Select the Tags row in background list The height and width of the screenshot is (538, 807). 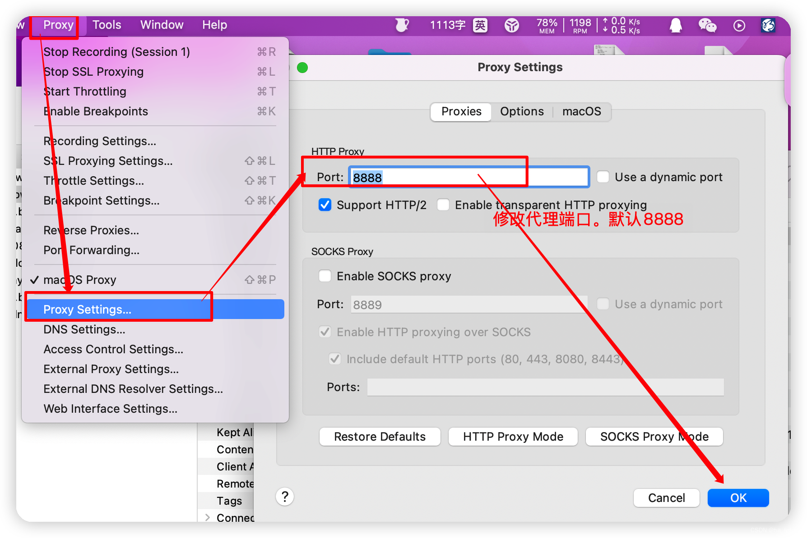click(x=226, y=501)
